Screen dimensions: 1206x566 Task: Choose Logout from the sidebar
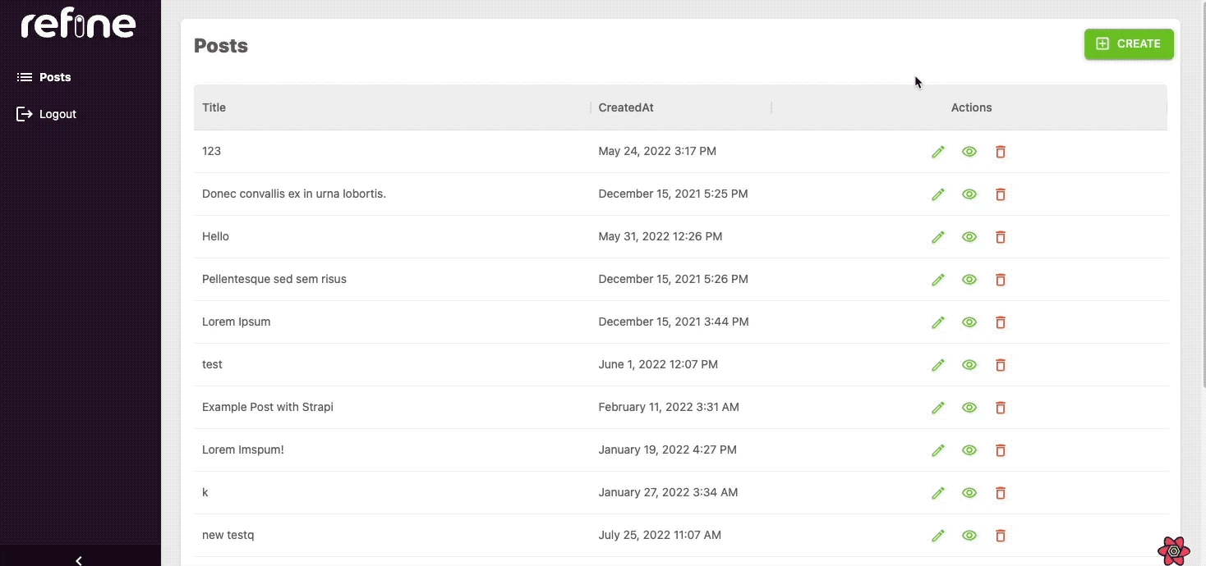pyautogui.click(x=58, y=114)
